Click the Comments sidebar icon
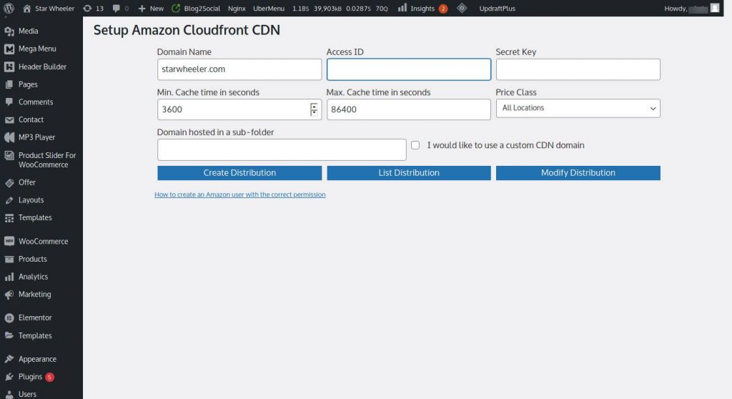Screen dimensions: 732x399 click(9, 102)
